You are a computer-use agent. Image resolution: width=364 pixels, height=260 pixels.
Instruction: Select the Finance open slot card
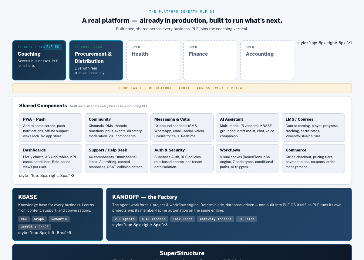click(210, 60)
